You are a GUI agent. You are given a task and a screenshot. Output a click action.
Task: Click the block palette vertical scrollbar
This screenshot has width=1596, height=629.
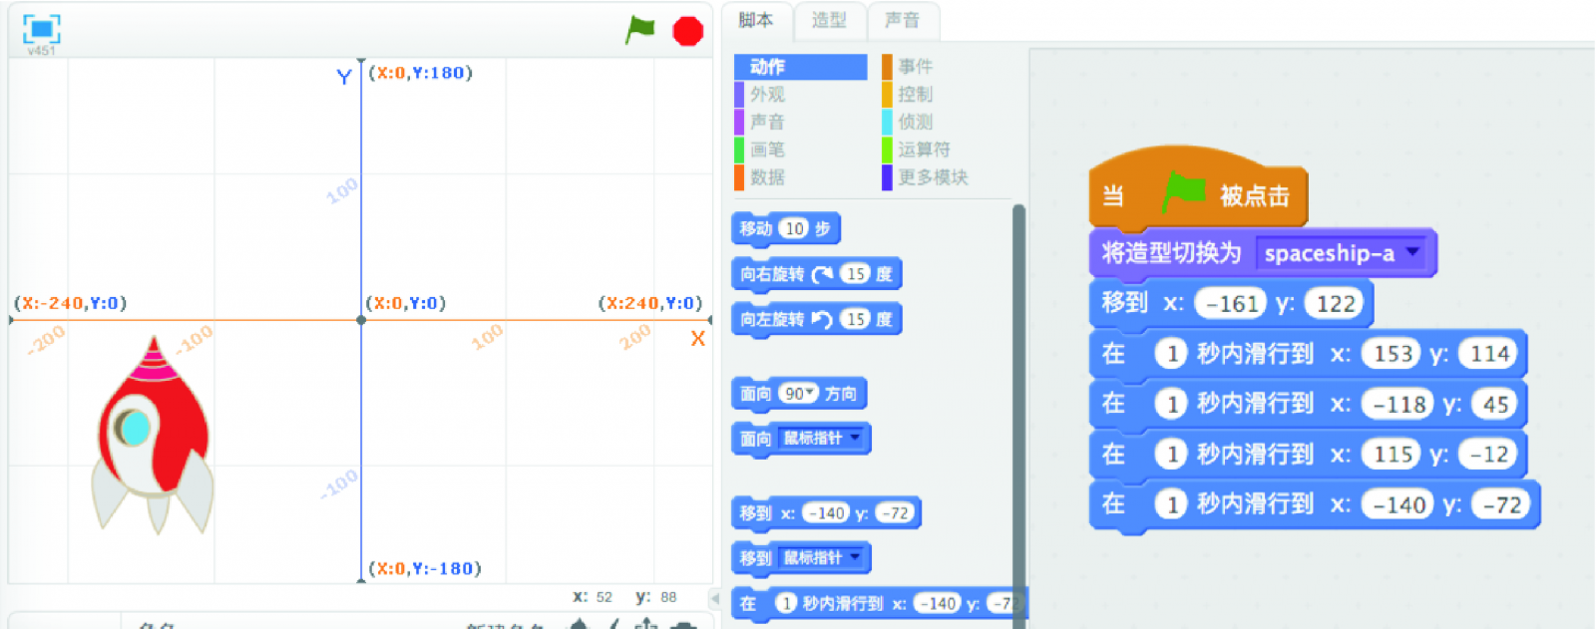pyautogui.click(x=1018, y=399)
